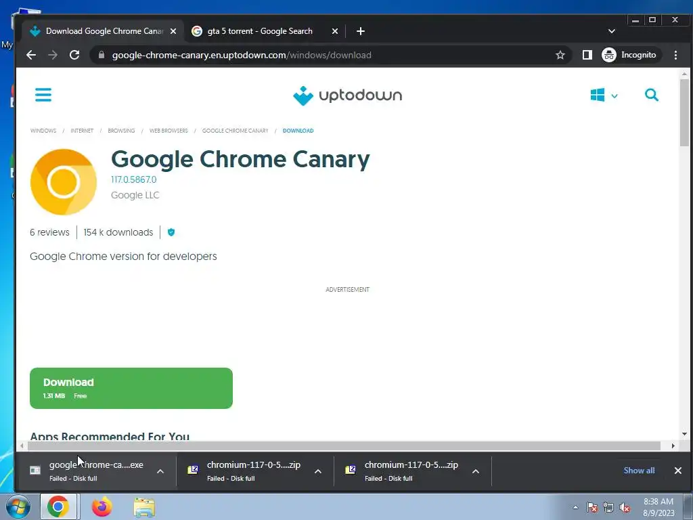The width and height of the screenshot is (693, 520).
Task: Click the blue verified shield badge
Action: (x=171, y=232)
